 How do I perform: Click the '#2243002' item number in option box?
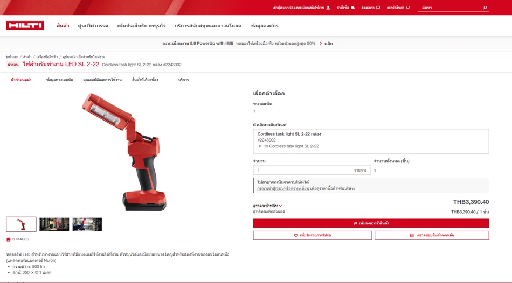pyautogui.click(x=266, y=140)
